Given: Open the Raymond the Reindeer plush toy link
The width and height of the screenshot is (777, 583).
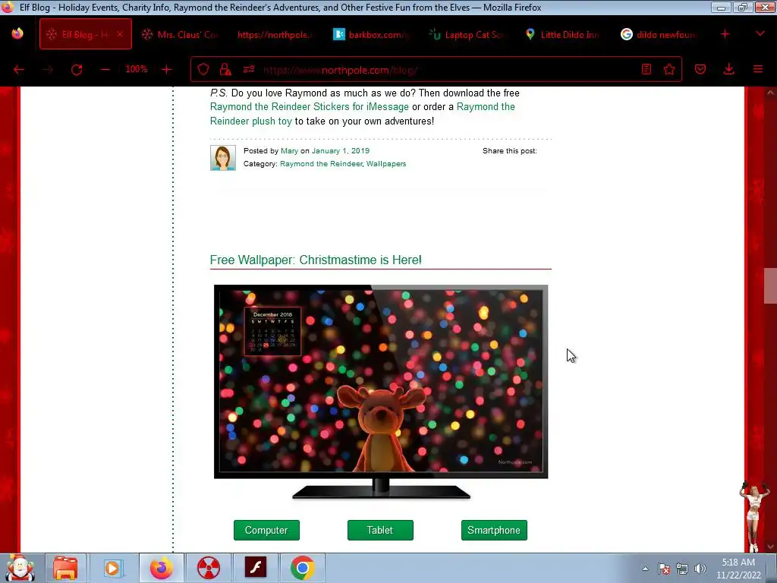Looking at the screenshot, I should 363,114.
